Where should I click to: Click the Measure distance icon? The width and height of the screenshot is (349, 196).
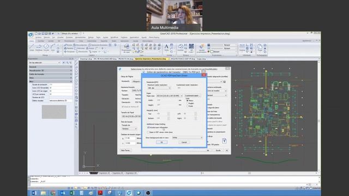coord(242,47)
